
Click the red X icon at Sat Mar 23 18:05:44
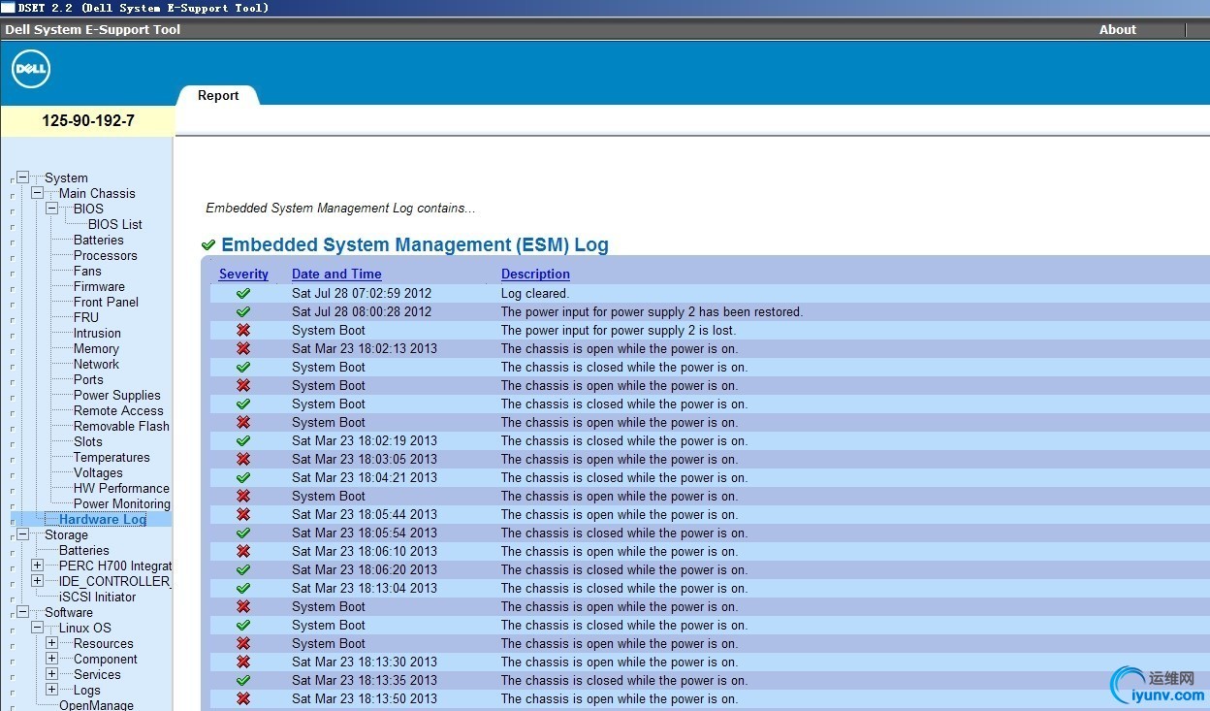click(243, 514)
